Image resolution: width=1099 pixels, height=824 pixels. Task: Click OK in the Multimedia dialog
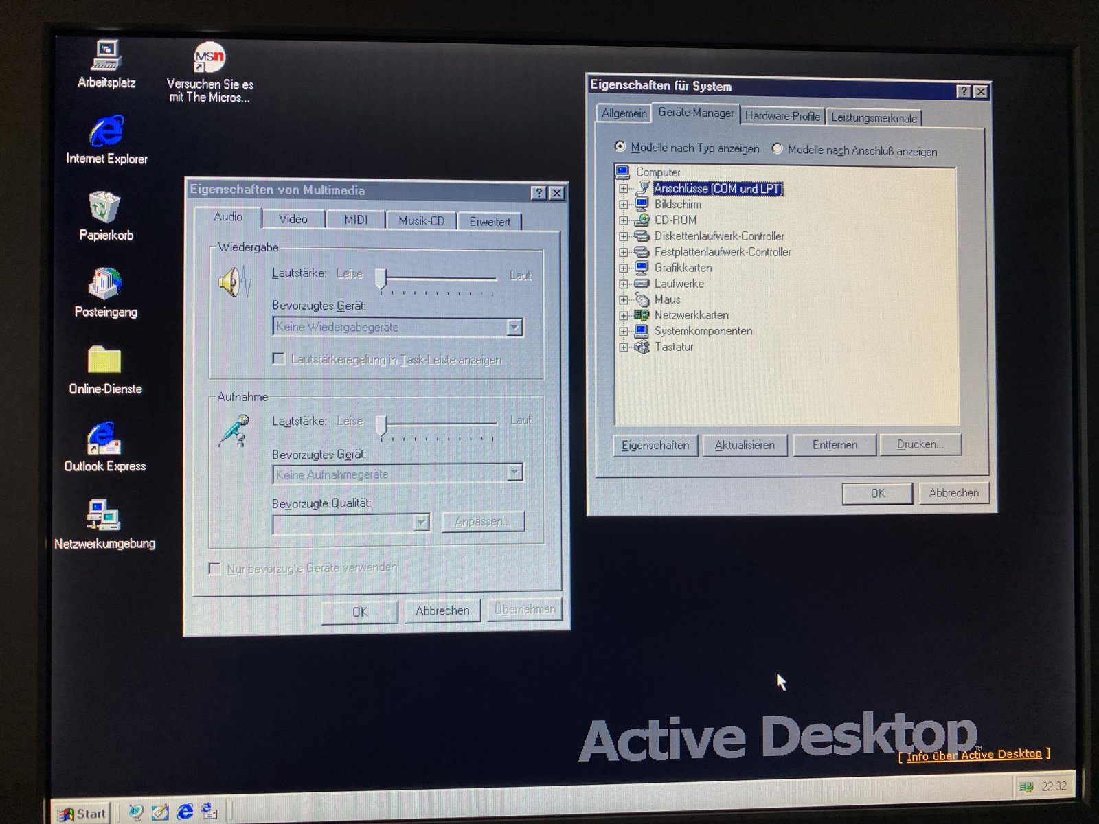360,612
